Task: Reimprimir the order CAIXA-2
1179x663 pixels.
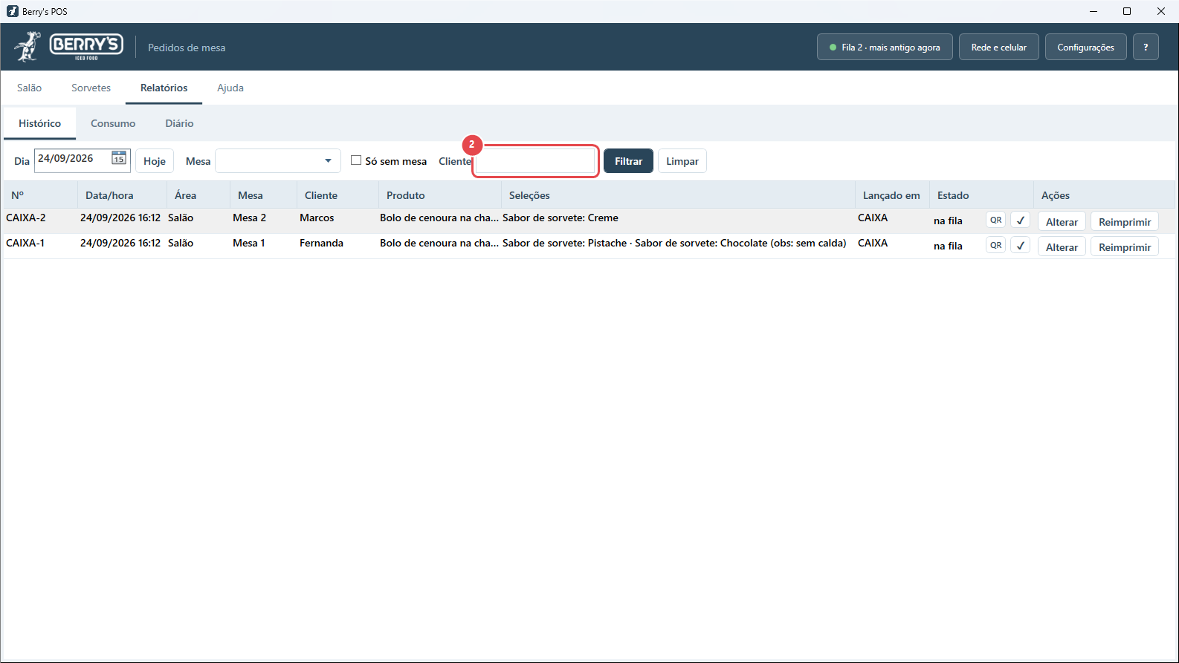Action: (1125, 222)
